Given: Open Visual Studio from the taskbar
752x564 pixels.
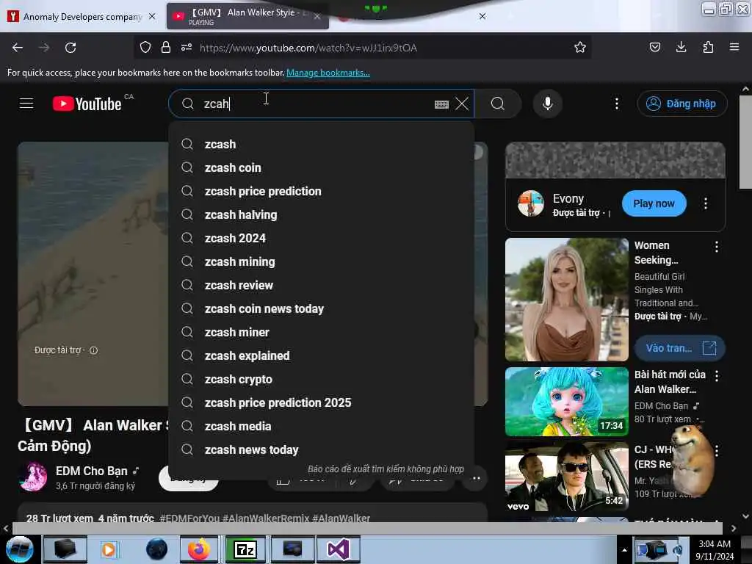Looking at the screenshot, I should (x=338, y=549).
